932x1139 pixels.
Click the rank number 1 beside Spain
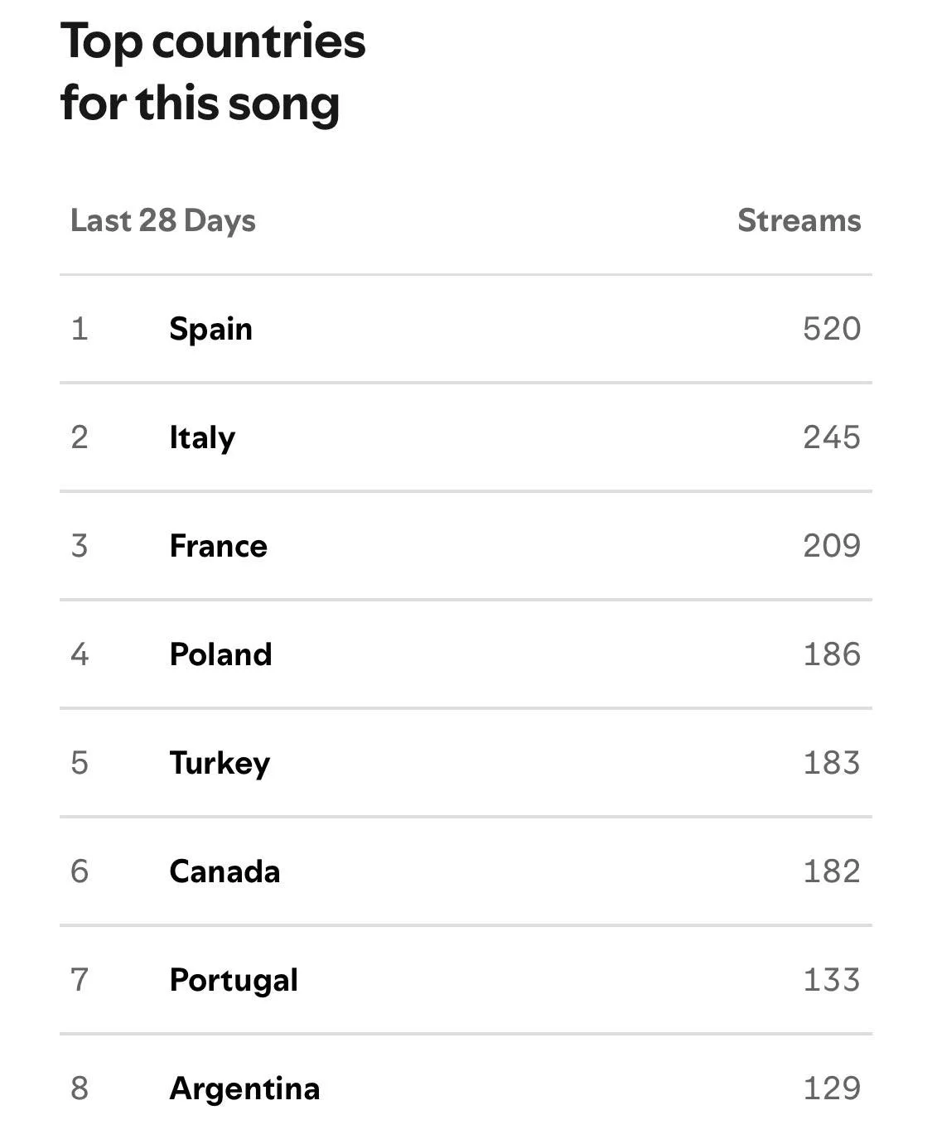click(x=80, y=329)
